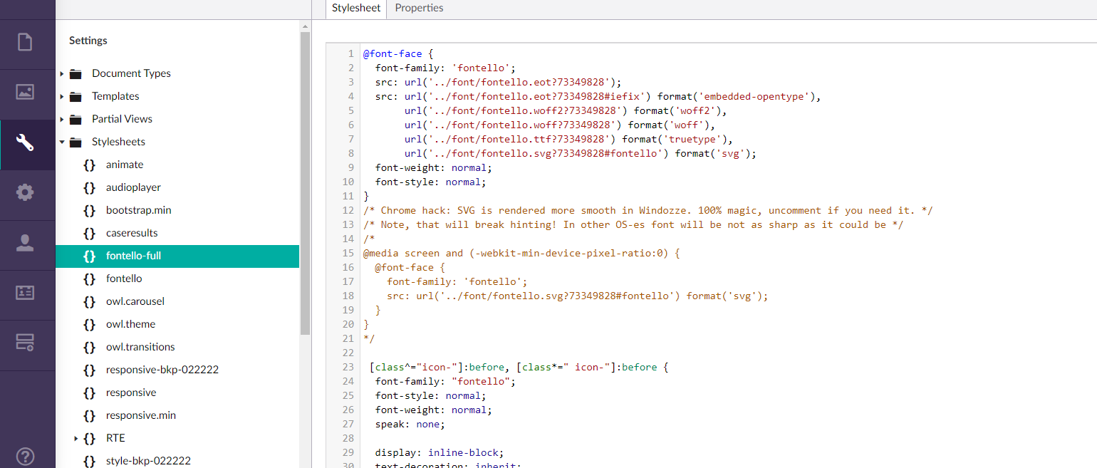The width and height of the screenshot is (1097, 468).
Task: Click the 'speak: none;' line
Action: [410, 424]
